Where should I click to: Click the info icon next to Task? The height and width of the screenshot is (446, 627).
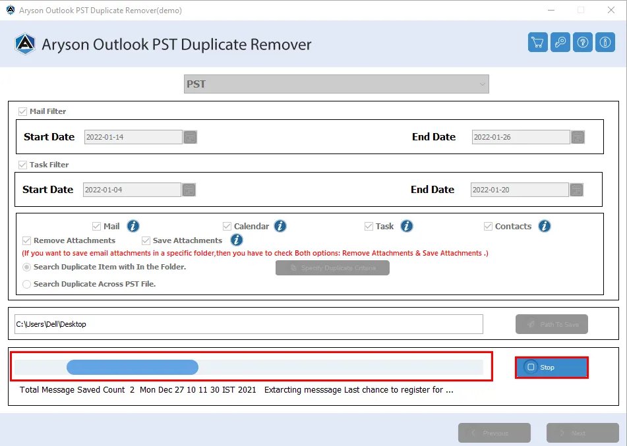pos(407,226)
